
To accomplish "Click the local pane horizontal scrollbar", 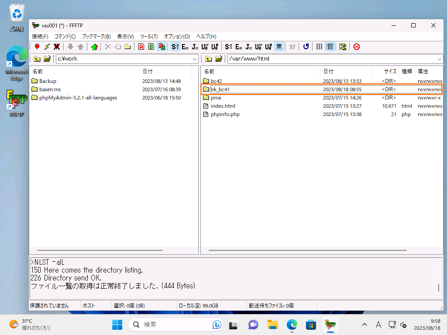I will [x=113, y=250].
